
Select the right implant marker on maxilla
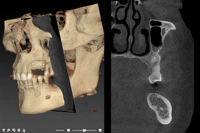(43, 64)
